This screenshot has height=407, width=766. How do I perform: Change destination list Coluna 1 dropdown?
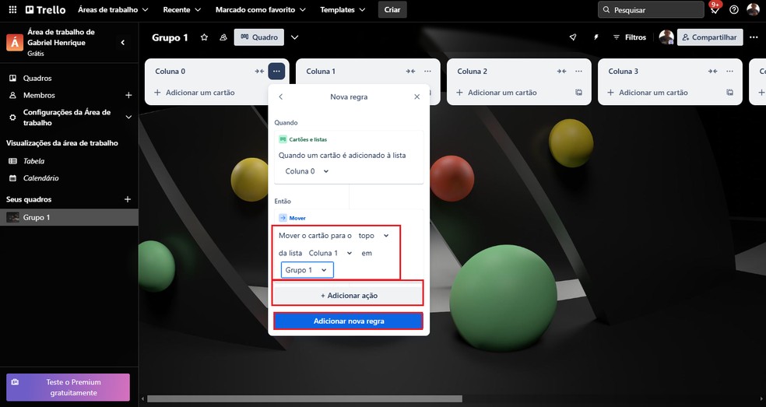pyautogui.click(x=330, y=253)
